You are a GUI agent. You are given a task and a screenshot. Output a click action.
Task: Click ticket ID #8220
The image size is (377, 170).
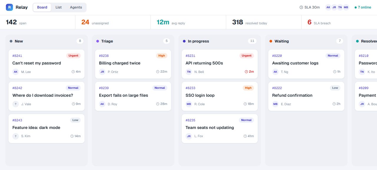point(277,56)
